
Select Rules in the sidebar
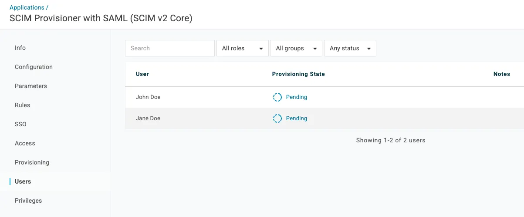point(23,105)
